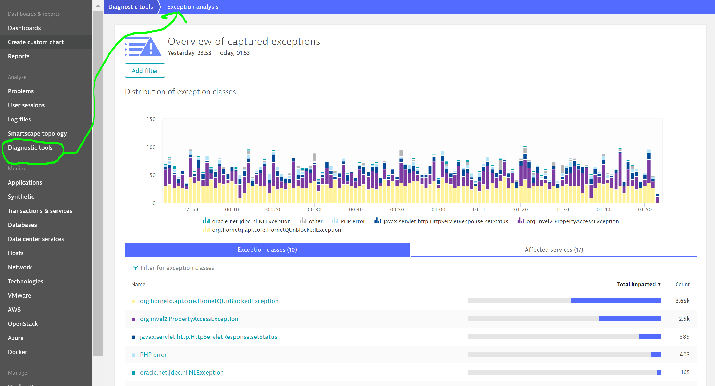Screen dimensions: 715x386
Task: Toggle PHP error legend series icon
Action: click(x=335, y=221)
